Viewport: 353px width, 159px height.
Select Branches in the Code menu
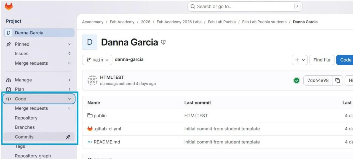coord(25,127)
